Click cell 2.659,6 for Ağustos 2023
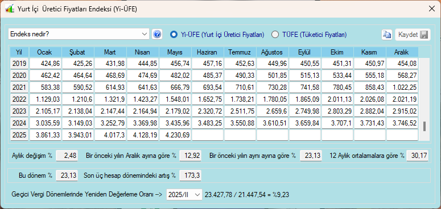 (x=272, y=111)
